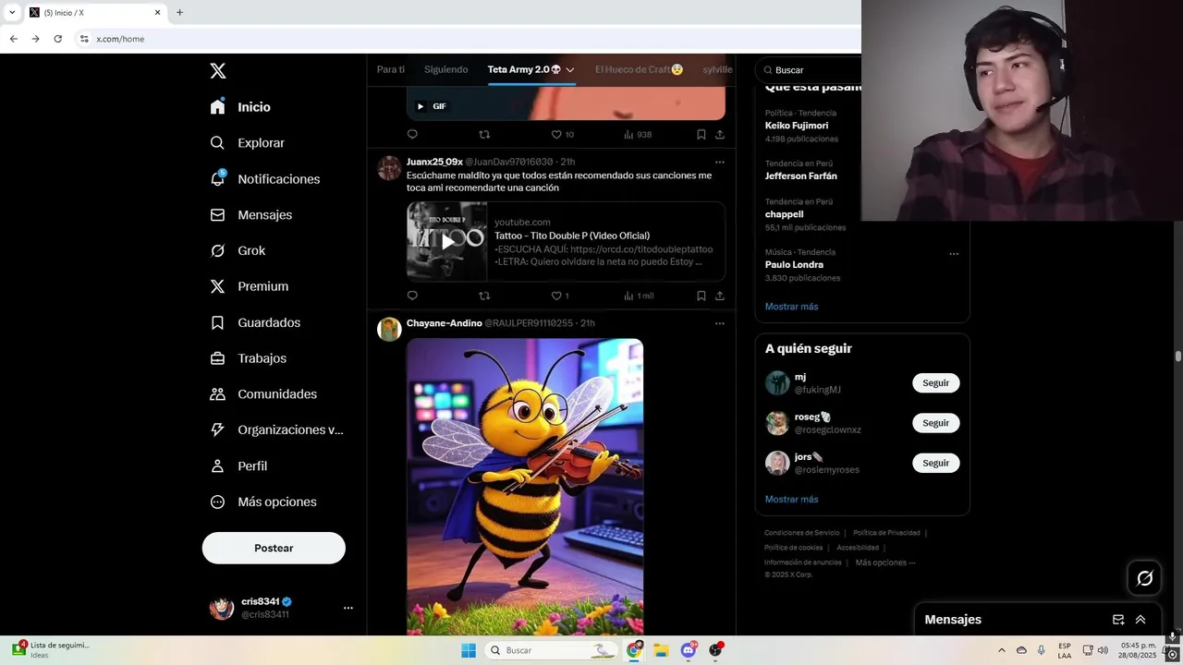Viewport: 1183px width, 665px height.
Task: Switch to El Hueco de Craft tab
Action: (640, 69)
